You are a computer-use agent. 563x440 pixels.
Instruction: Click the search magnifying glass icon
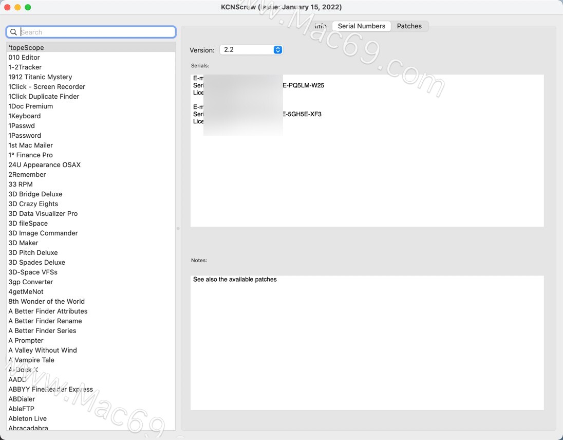(x=13, y=31)
